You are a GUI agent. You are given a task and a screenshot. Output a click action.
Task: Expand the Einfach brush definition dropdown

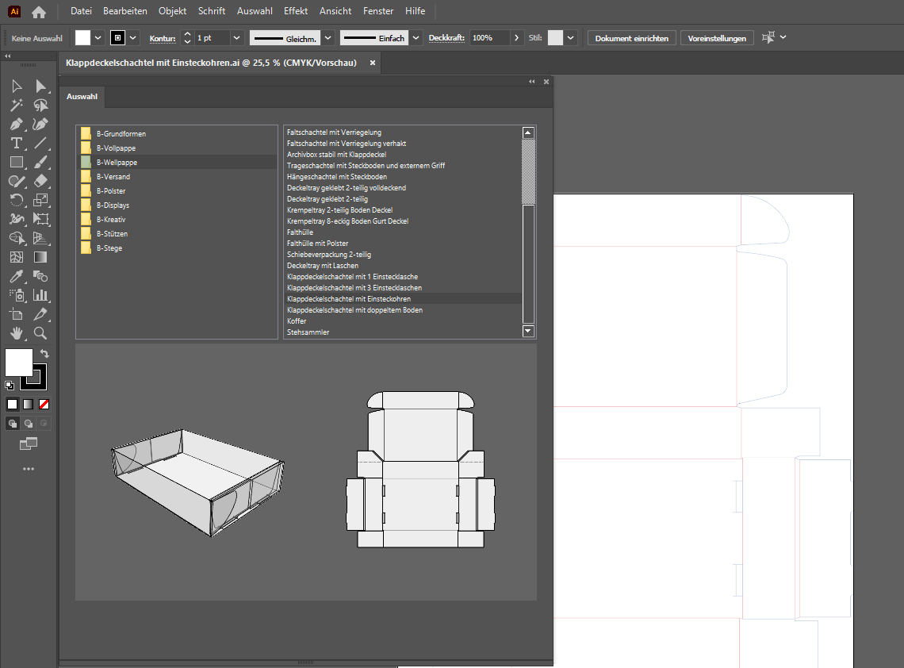(x=415, y=38)
